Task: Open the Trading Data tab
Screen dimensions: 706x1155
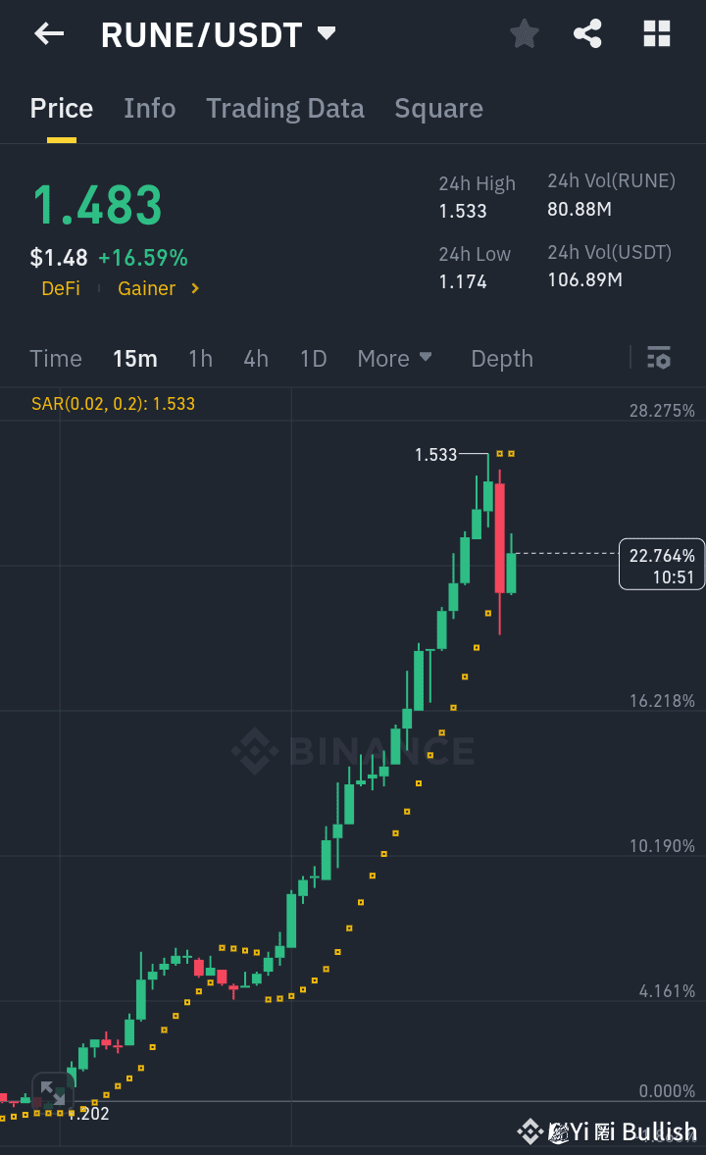Action: [284, 108]
